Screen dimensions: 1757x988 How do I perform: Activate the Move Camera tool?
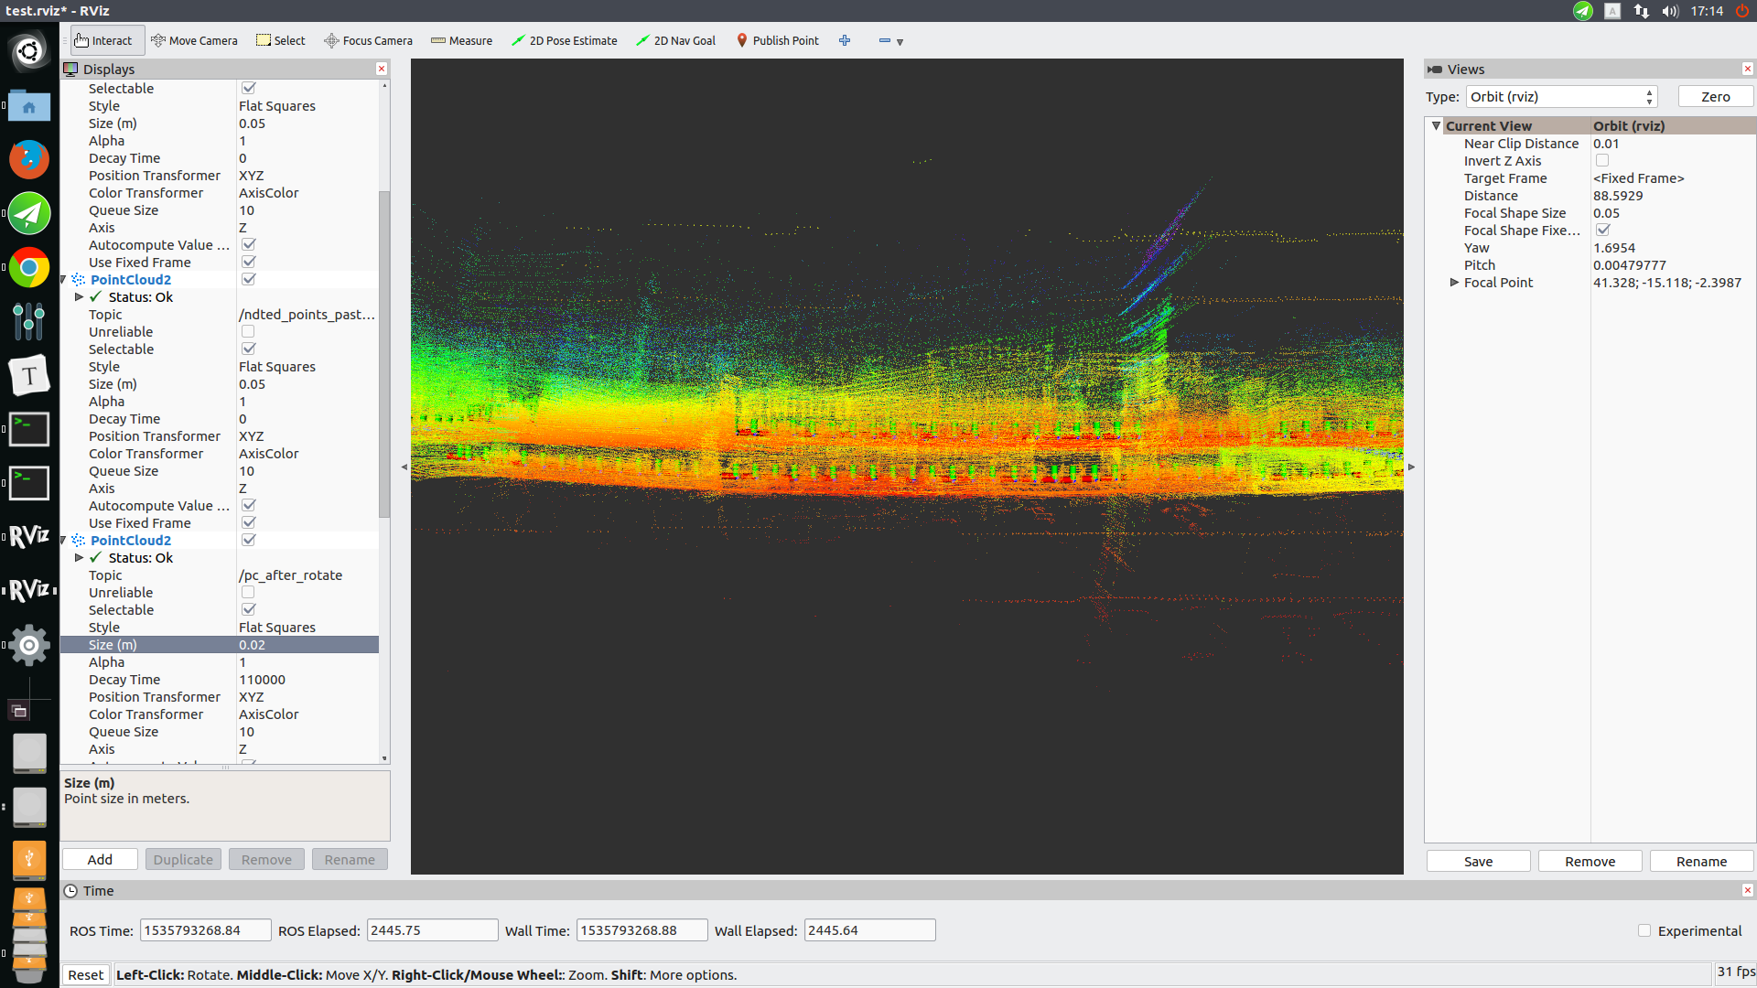(194, 40)
